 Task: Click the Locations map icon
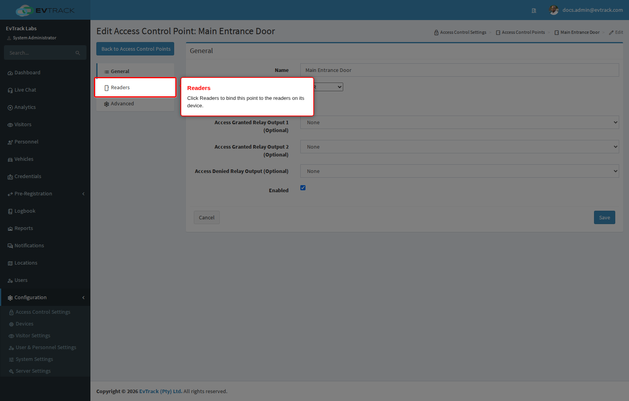click(x=10, y=263)
